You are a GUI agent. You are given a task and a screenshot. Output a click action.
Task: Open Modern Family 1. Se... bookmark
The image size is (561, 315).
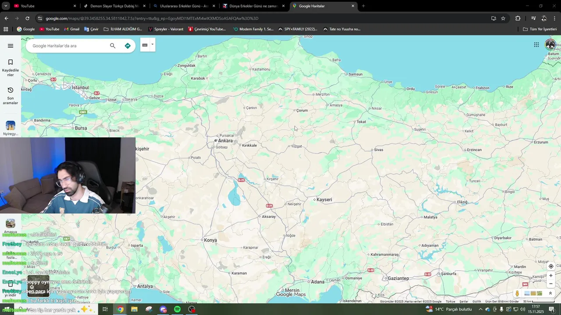253,29
